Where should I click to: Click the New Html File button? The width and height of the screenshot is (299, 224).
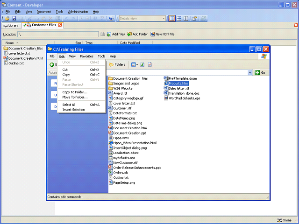pos(163,34)
